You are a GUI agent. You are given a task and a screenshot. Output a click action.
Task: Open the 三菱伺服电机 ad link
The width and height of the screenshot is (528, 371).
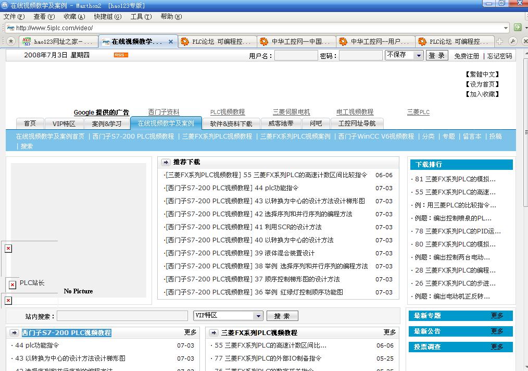point(291,112)
